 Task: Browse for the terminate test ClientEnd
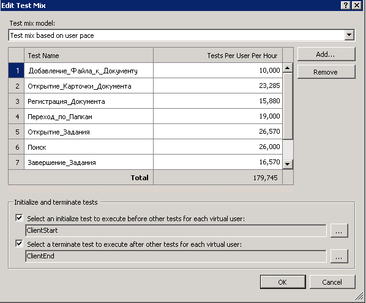click(x=339, y=256)
